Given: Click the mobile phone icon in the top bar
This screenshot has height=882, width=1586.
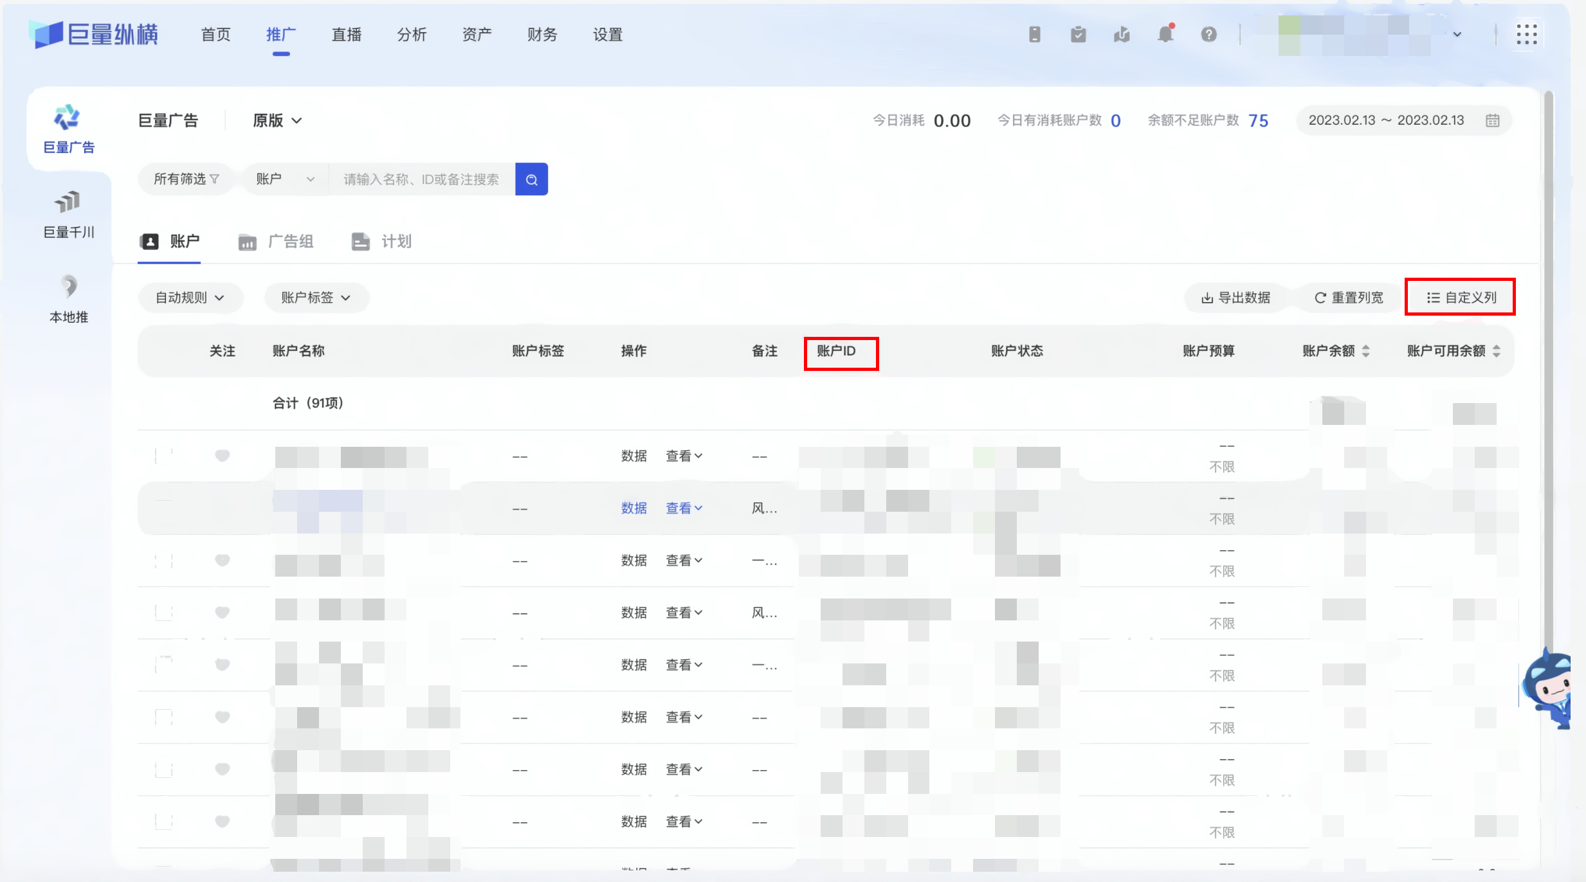Looking at the screenshot, I should point(1035,34).
